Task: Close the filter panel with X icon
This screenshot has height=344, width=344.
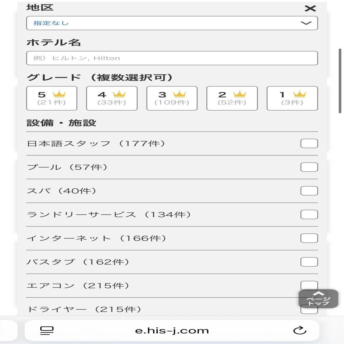Action: [x=310, y=9]
